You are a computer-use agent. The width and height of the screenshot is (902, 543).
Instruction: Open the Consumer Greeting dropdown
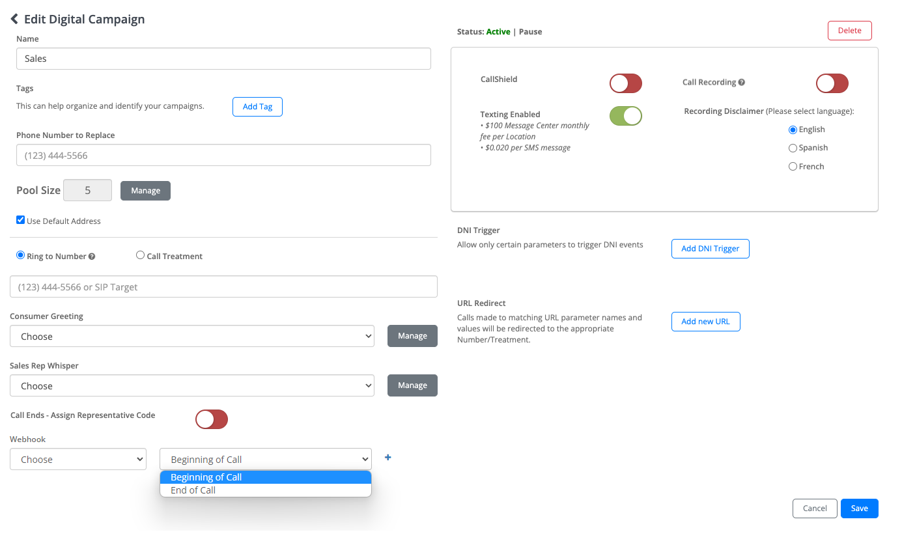(x=192, y=337)
